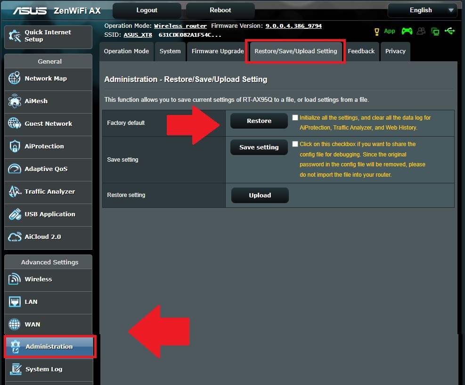Open the Firmware Upgrade tab

(217, 51)
